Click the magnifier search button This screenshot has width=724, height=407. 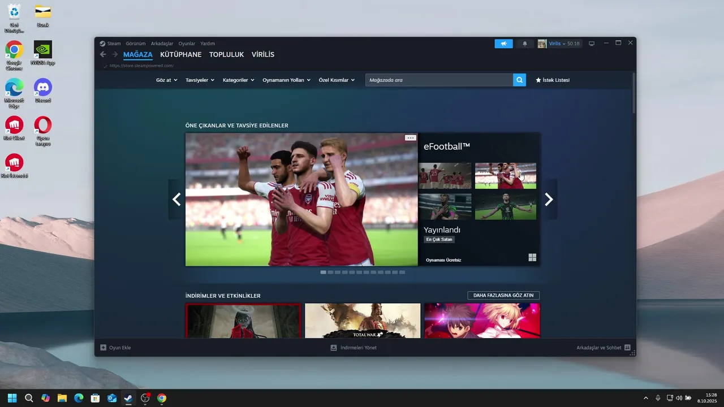click(x=519, y=80)
